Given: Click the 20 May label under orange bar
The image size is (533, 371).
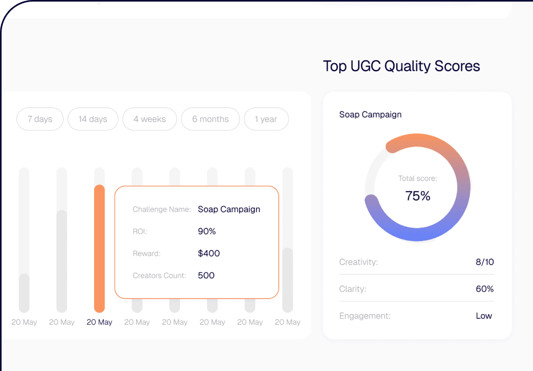Looking at the screenshot, I should (x=99, y=322).
